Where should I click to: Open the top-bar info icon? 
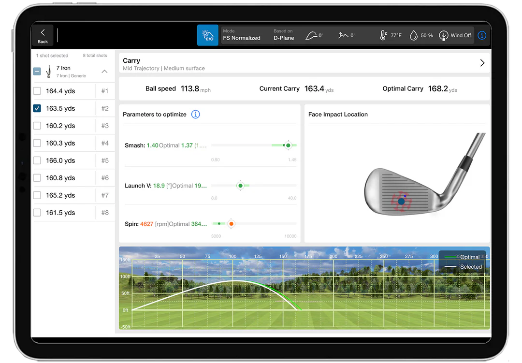click(482, 35)
